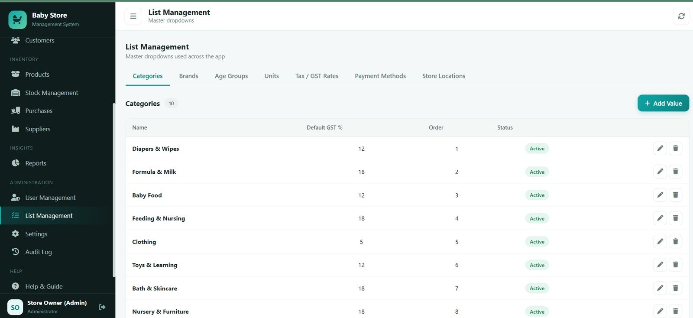
Task: Delete the Baby Food category
Action: click(676, 195)
